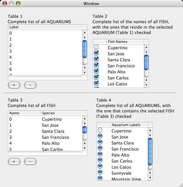The width and height of the screenshot is (183, 187).
Task: Click the topmost up arrow of Fish Names scrollbar
Action: coord(146,47)
